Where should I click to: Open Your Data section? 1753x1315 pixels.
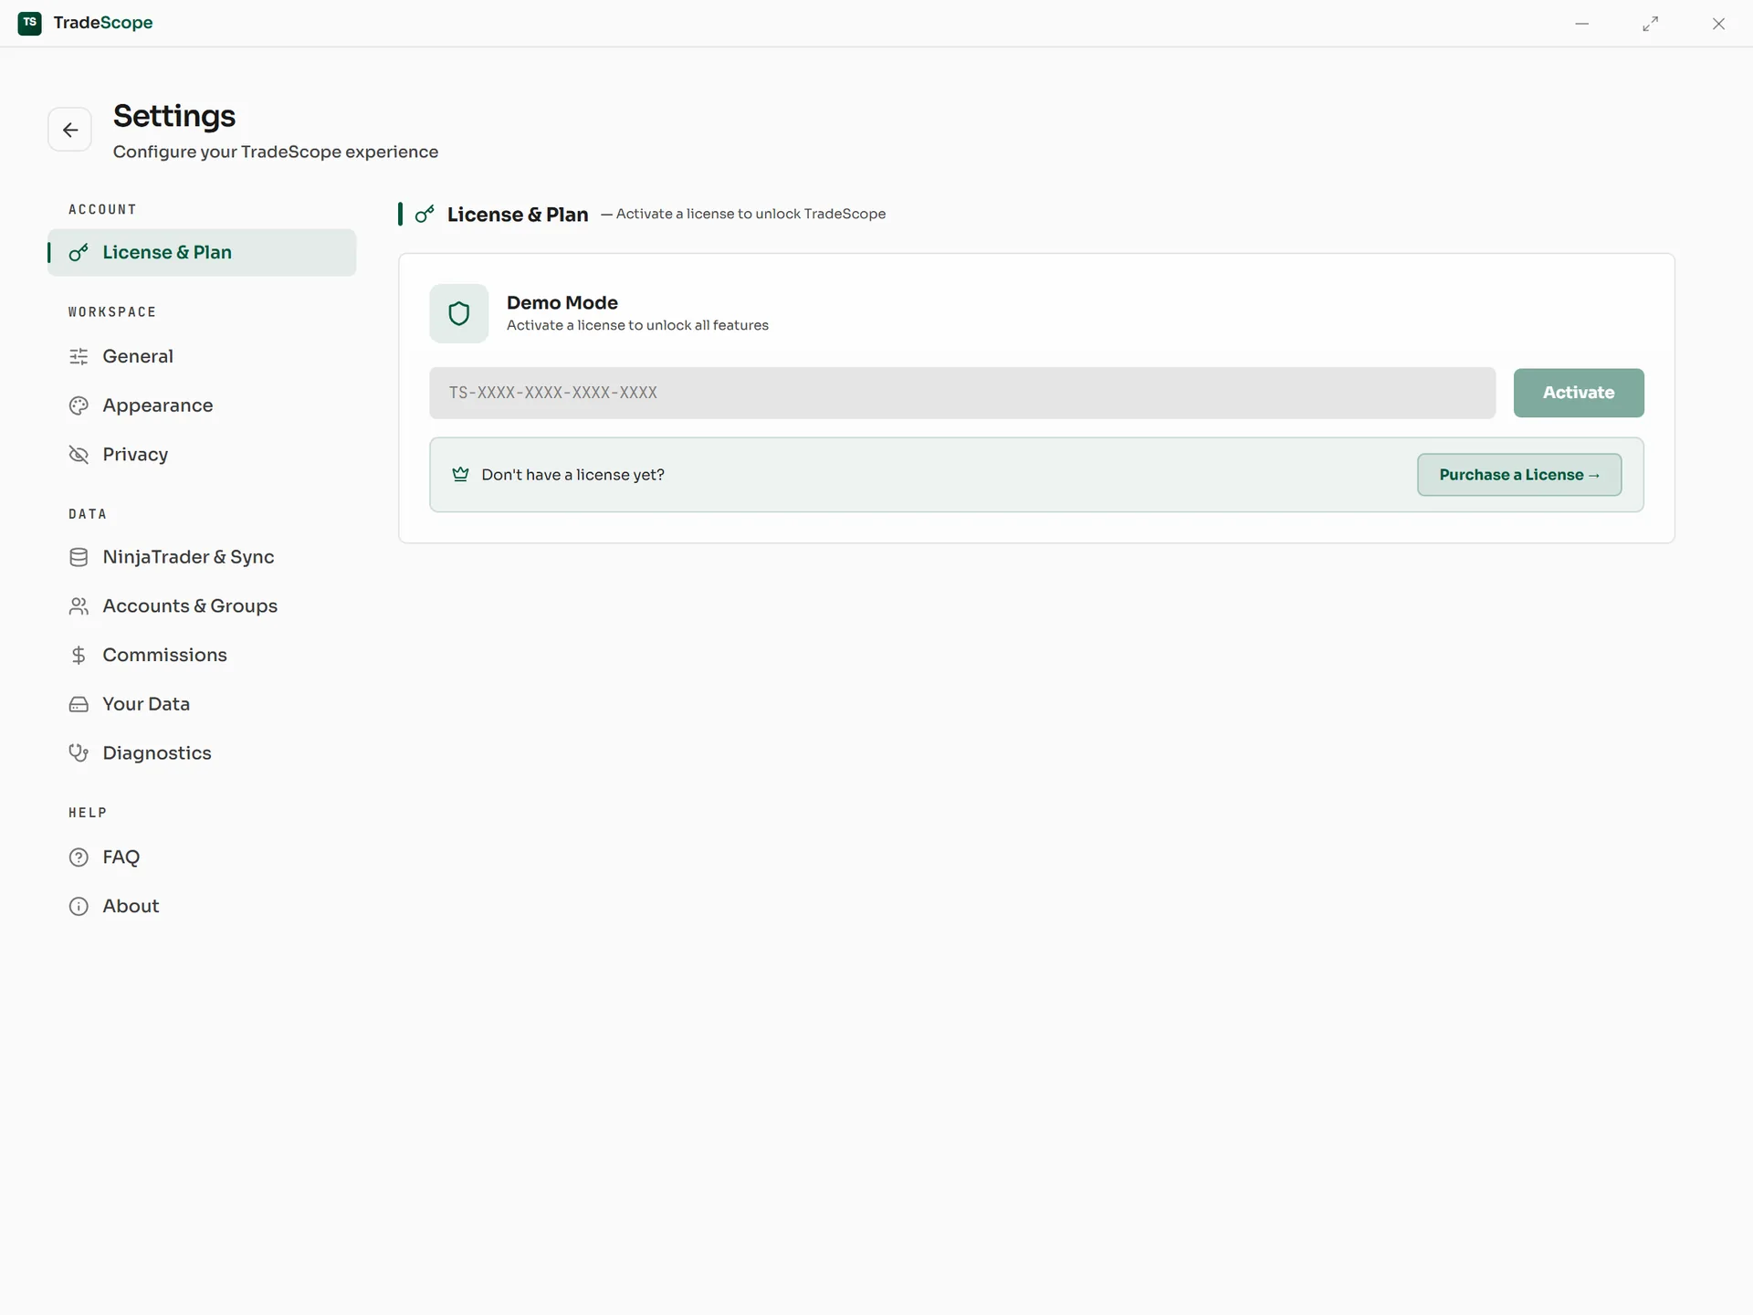coord(202,704)
